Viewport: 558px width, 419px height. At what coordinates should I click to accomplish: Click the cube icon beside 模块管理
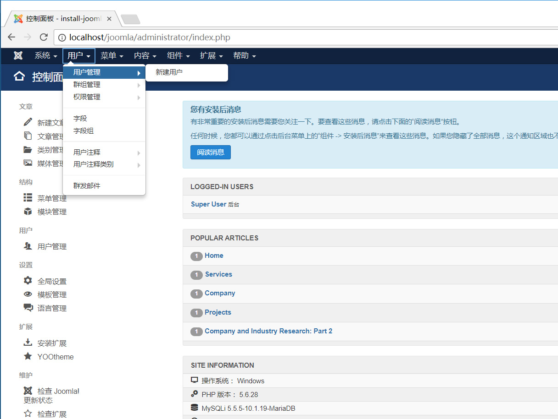coord(28,212)
